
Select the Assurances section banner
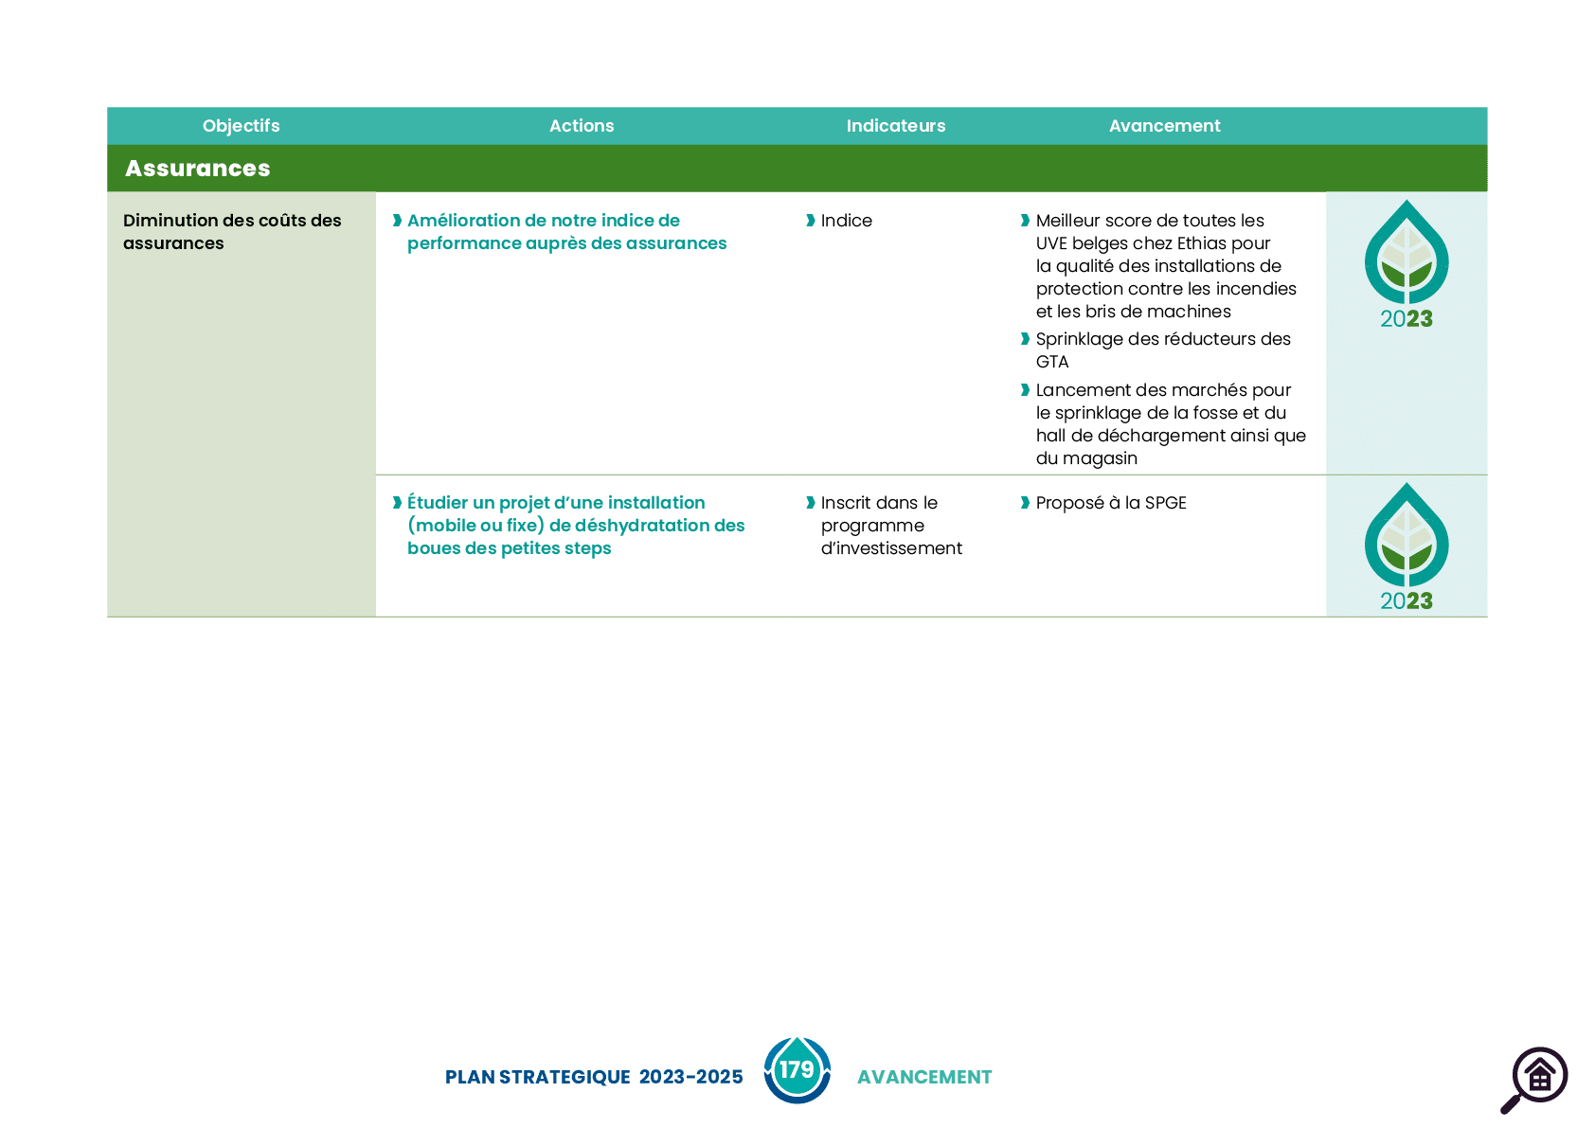click(797, 169)
